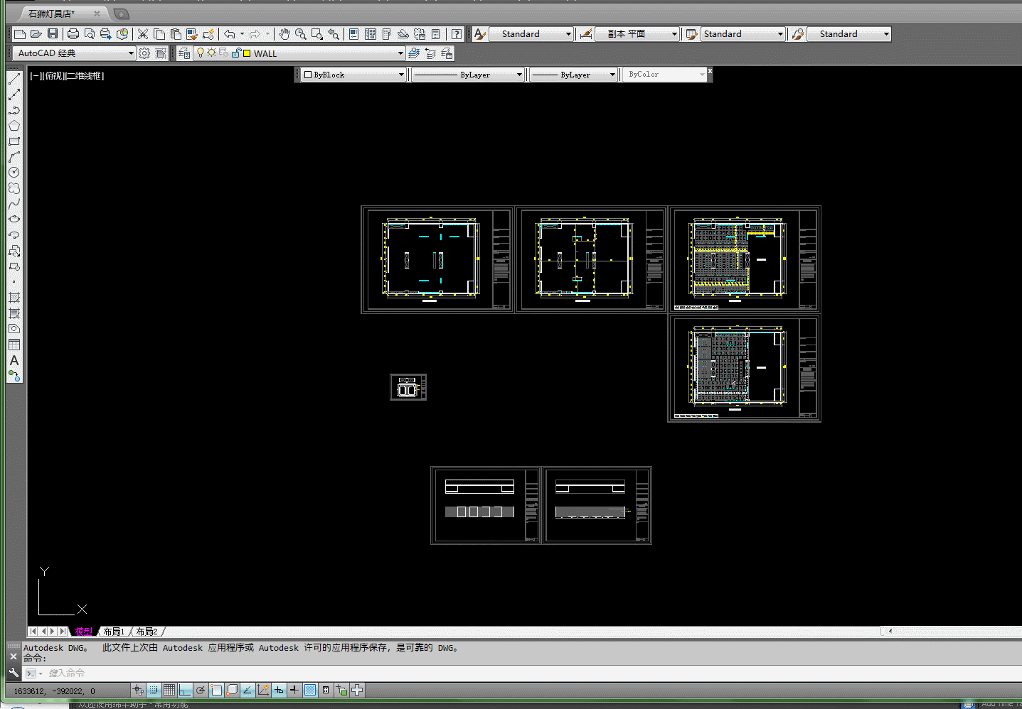Click the coordinates readout in status bar
The image size is (1022, 709).
pos(54,691)
